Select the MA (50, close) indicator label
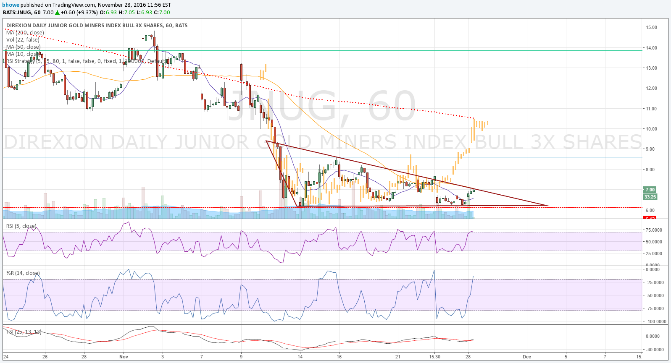 point(24,47)
